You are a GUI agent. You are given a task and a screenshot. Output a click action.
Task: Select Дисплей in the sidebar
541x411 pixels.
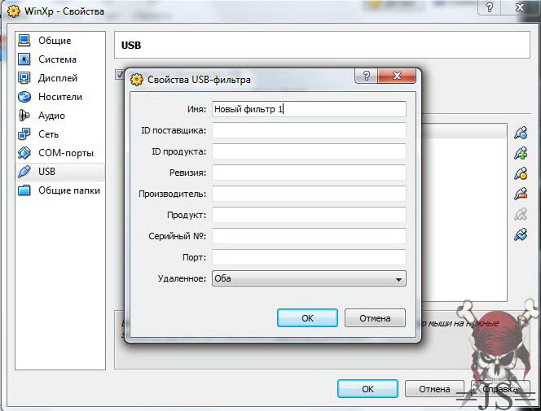(x=60, y=78)
